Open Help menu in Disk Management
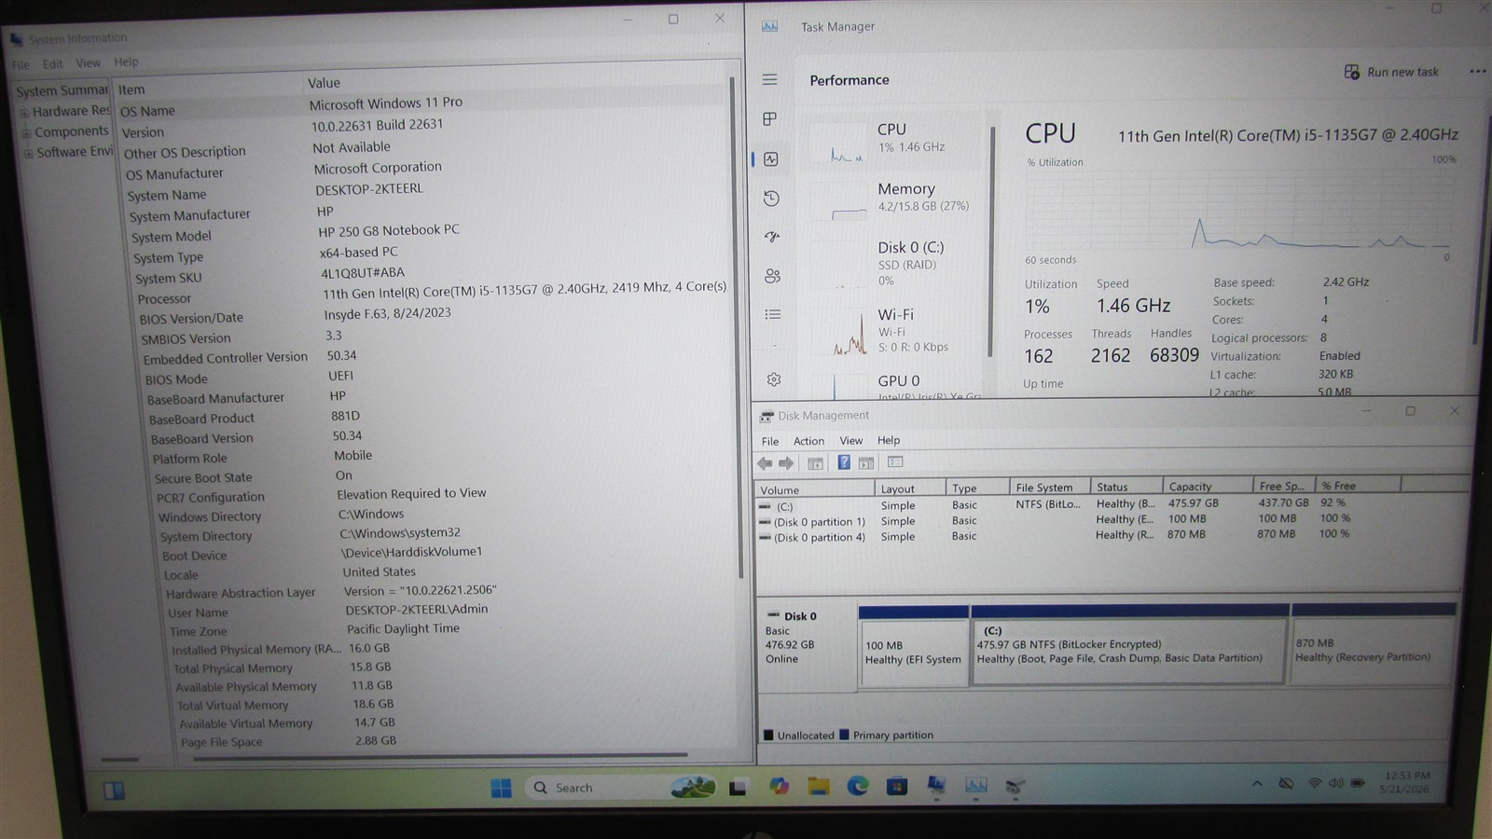 889,440
